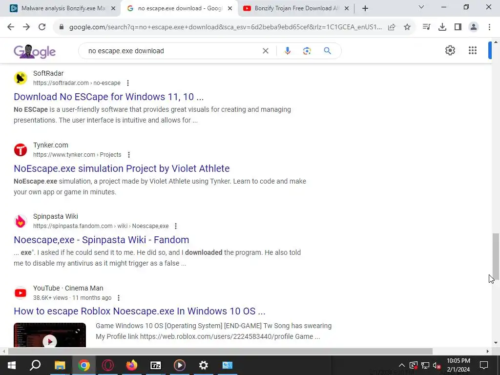
Task: Open more options for Tynker.com result
Action: (x=129, y=155)
